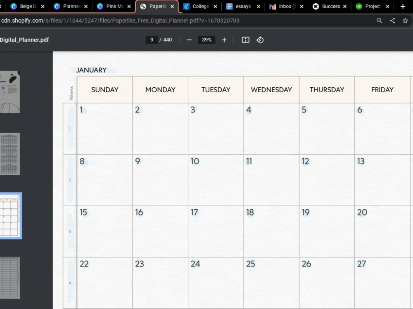Bookmark this page with the star icon

(x=405, y=21)
